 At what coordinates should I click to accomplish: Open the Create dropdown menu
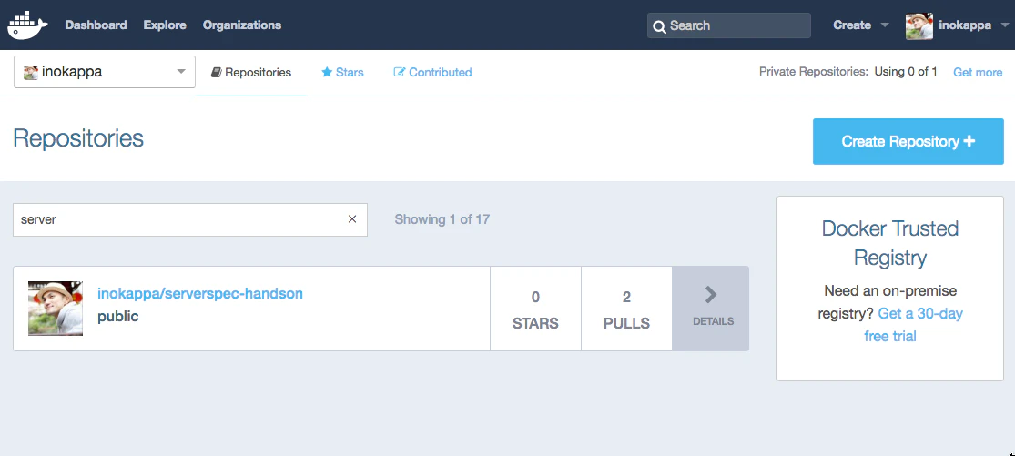861,25
